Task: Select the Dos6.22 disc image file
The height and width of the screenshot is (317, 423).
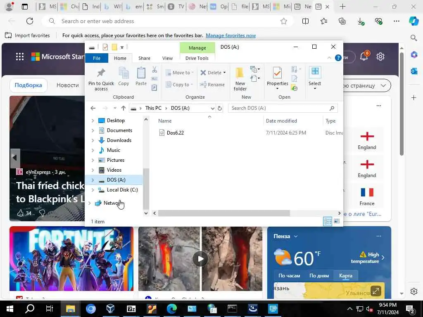Action: pyautogui.click(x=175, y=132)
